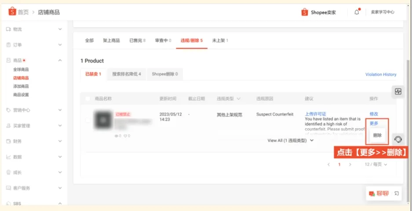Viewport: 413px width, 211px height.
Task: Click the 商品 bag icon in the sidebar
Action: click(9, 60)
